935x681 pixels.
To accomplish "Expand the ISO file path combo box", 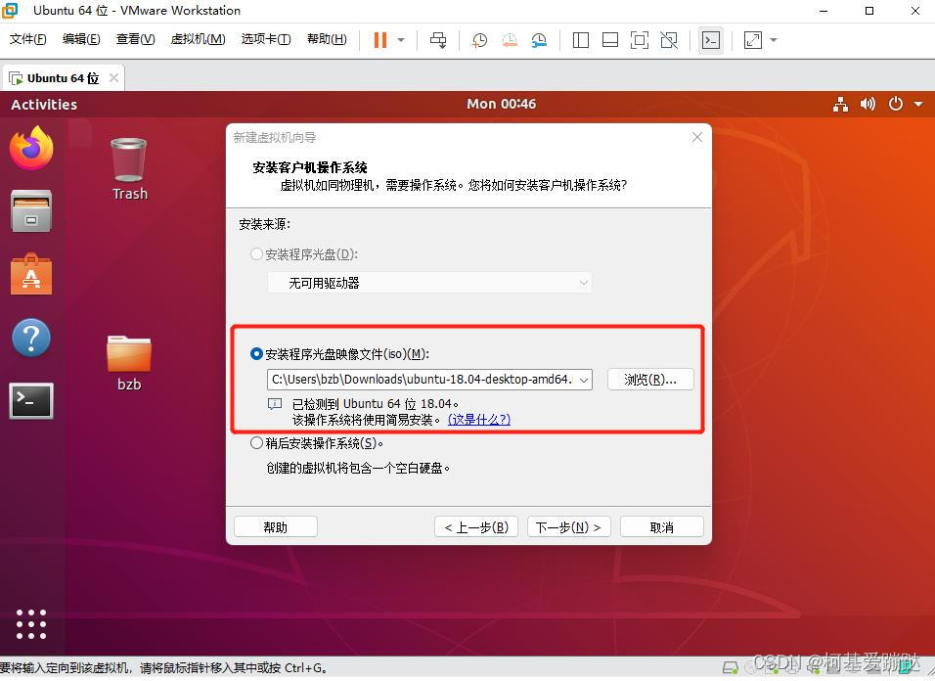I will tap(584, 380).
